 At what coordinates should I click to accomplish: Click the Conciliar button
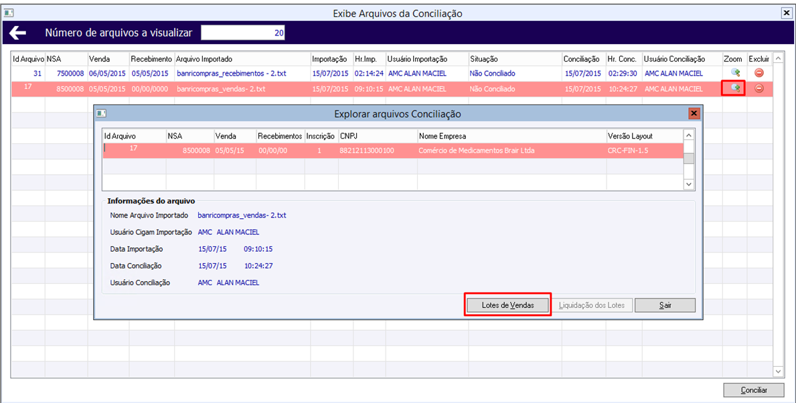[754, 390]
